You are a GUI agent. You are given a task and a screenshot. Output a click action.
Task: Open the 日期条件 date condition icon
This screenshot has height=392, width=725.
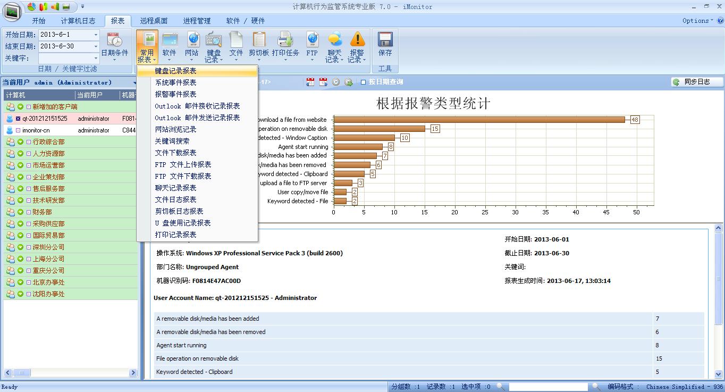115,46
